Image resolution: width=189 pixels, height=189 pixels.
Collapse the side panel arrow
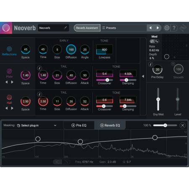[143, 76]
